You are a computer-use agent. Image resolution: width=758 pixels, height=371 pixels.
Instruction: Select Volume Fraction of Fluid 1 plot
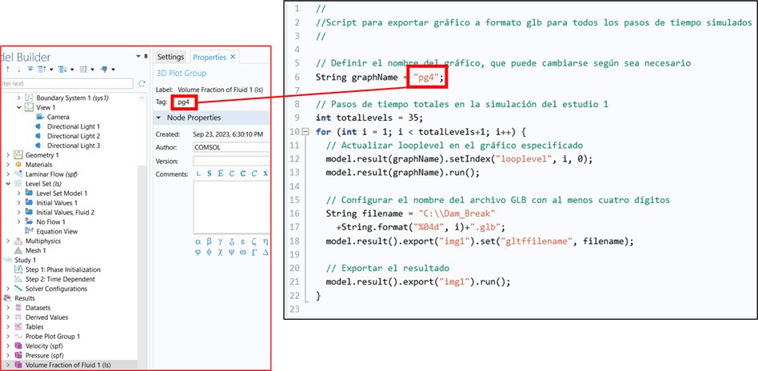(72, 365)
